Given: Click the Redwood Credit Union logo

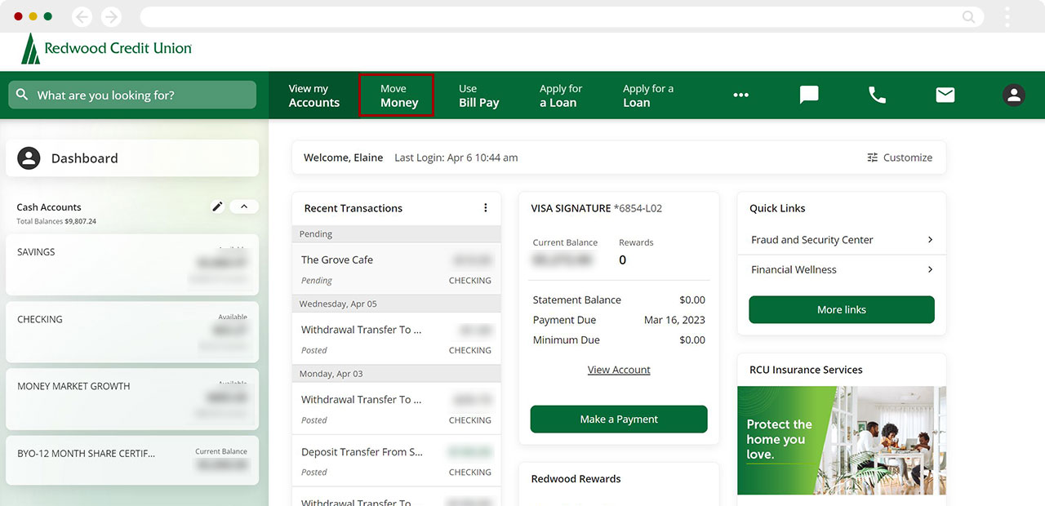Looking at the screenshot, I should 107,49.
